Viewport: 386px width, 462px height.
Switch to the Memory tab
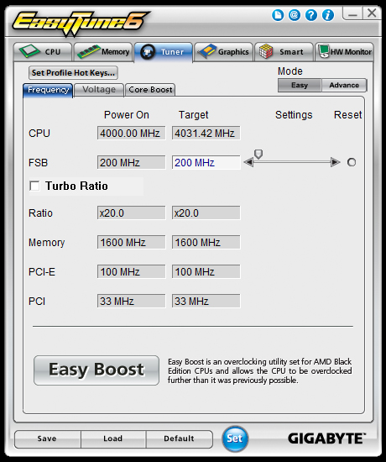tap(103, 52)
